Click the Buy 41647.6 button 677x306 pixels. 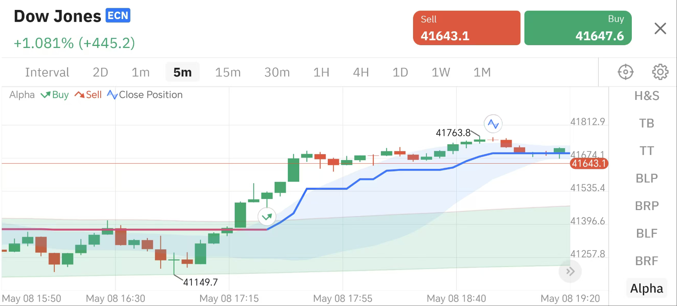coord(578,28)
